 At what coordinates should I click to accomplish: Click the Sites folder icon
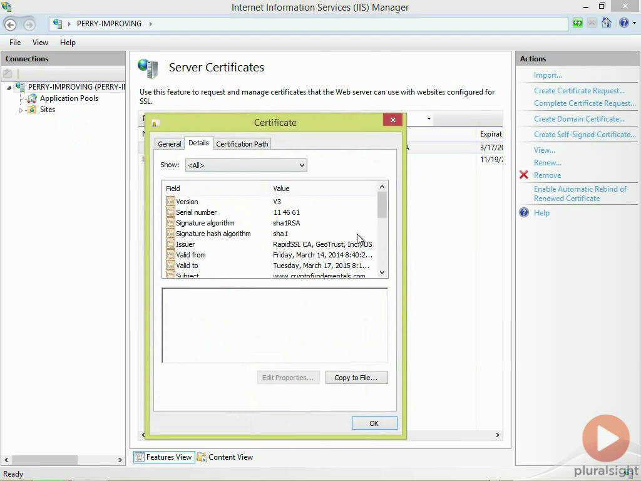(32, 110)
